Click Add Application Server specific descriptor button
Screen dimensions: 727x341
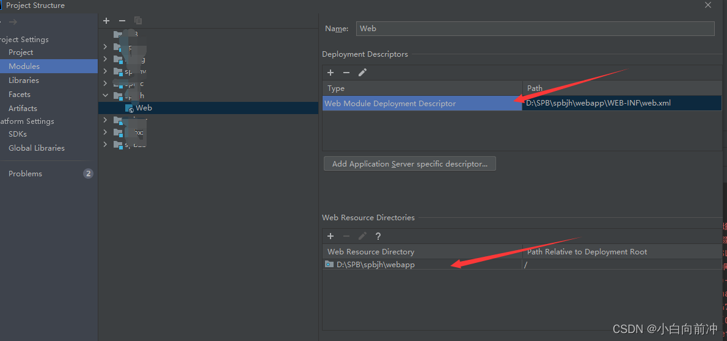pos(409,163)
